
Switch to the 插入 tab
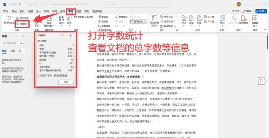coord(22,11)
